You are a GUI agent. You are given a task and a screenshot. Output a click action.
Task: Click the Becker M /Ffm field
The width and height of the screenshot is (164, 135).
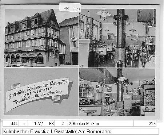[103, 124]
